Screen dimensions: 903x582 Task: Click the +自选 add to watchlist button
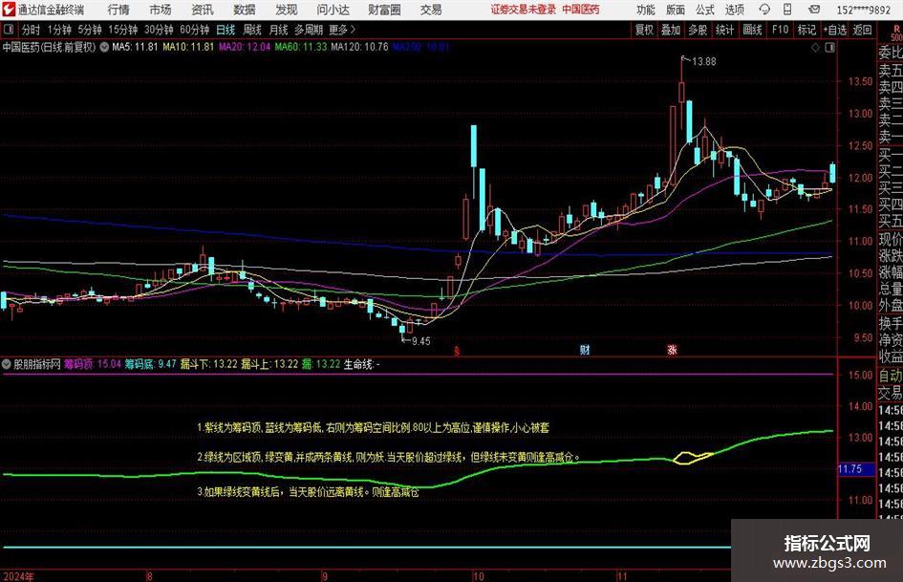835,30
